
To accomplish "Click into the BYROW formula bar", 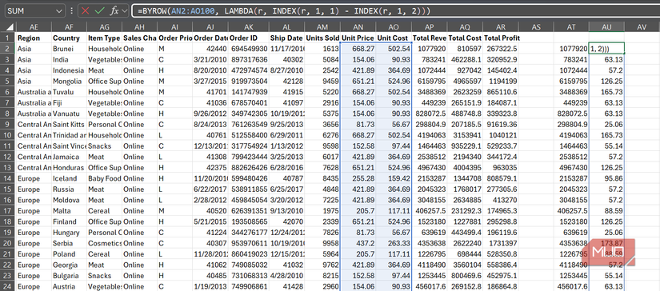I will pos(396,11).
